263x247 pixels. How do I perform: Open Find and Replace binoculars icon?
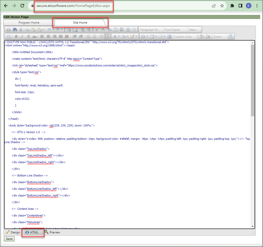[x=15, y=30]
